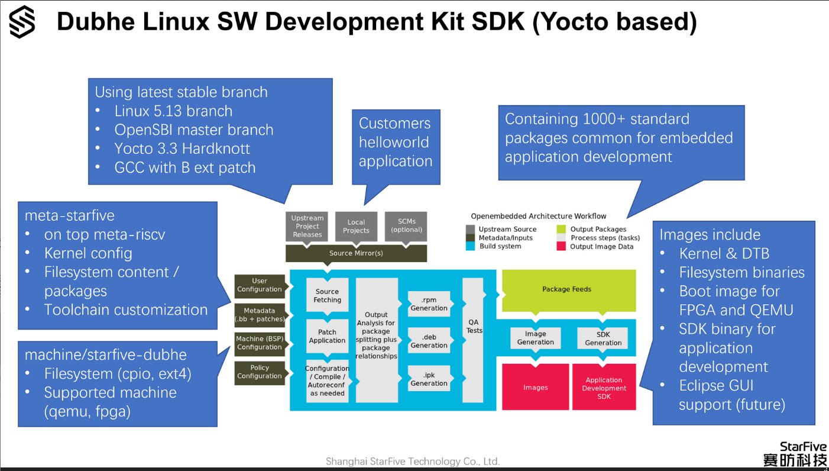This screenshot has height=471, width=829.
Task: Select the SDK Generation box
Action: tap(603, 338)
